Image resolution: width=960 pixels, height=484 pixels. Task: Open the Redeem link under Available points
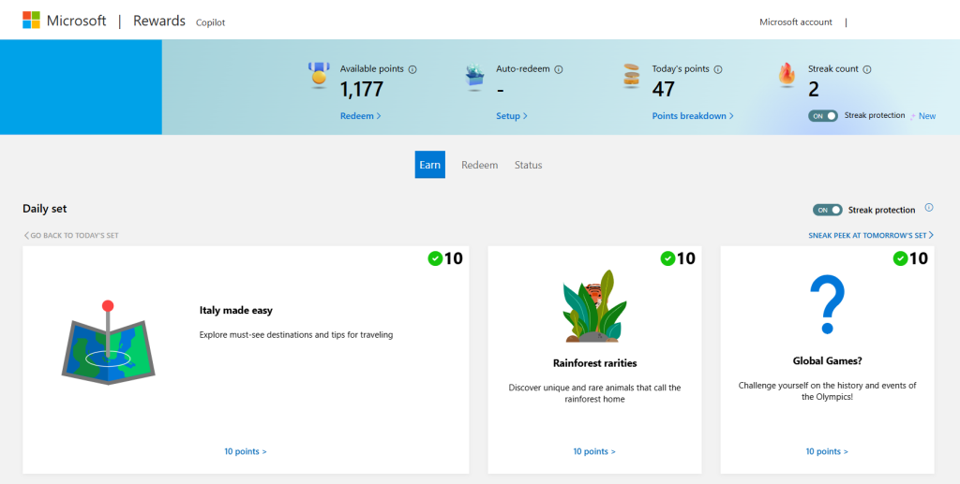361,115
